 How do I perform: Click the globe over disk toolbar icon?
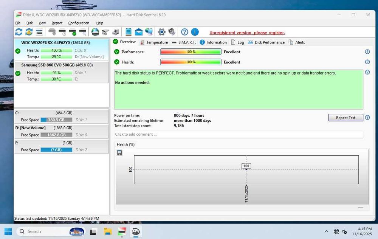point(95,32)
